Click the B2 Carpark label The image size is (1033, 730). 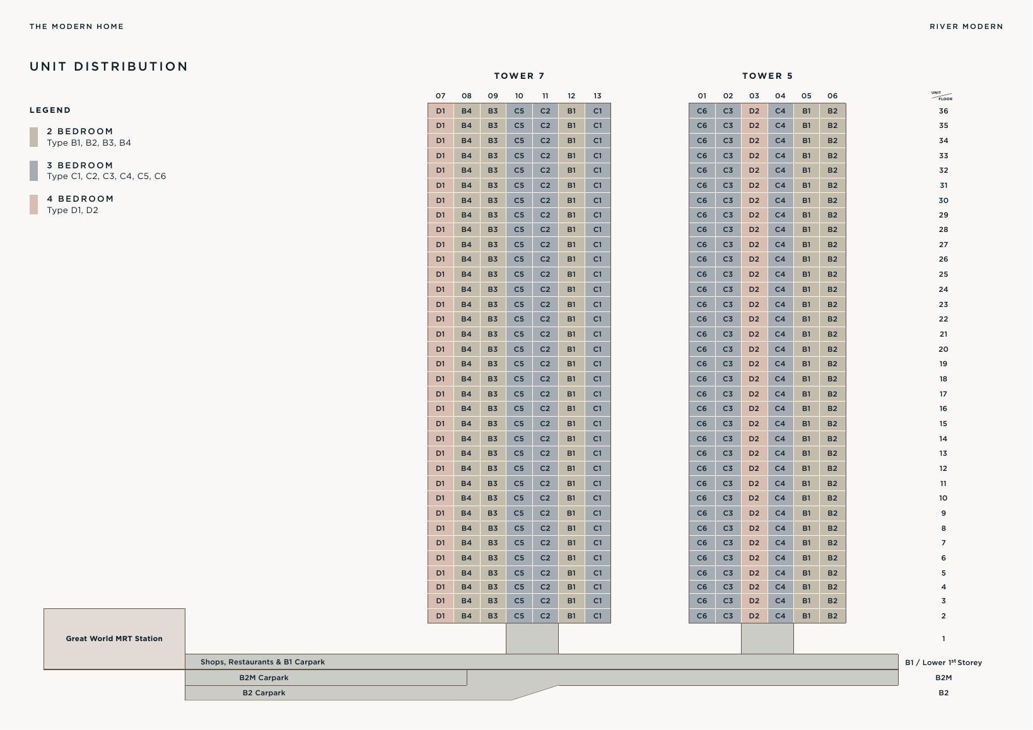pos(264,693)
